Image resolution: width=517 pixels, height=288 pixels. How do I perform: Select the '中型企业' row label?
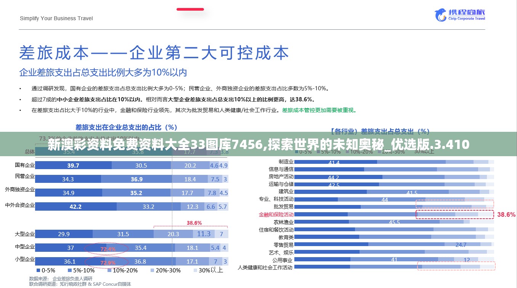coord(25,247)
